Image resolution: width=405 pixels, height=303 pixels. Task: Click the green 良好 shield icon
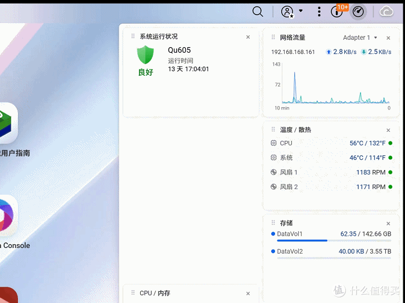(146, 54)
